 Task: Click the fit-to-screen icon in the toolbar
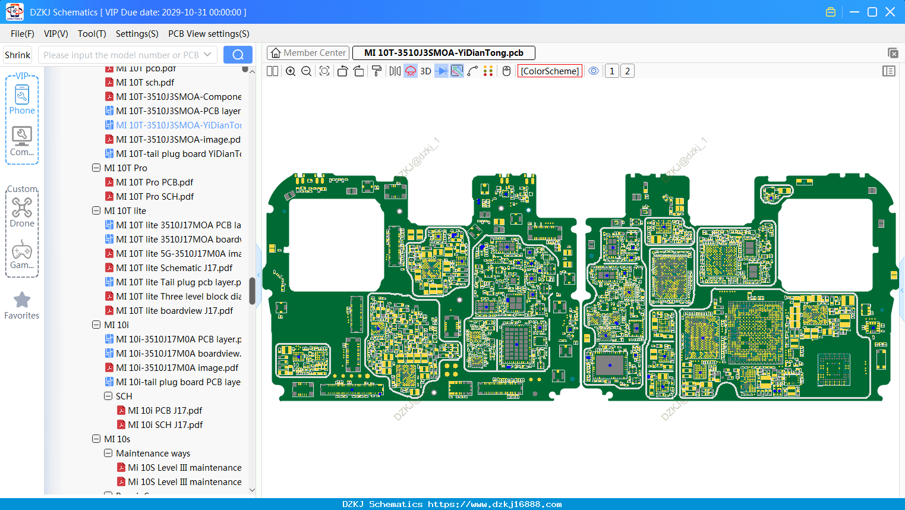324,71
